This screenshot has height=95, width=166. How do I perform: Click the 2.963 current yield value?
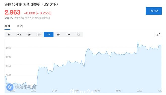tap(12, 12)
